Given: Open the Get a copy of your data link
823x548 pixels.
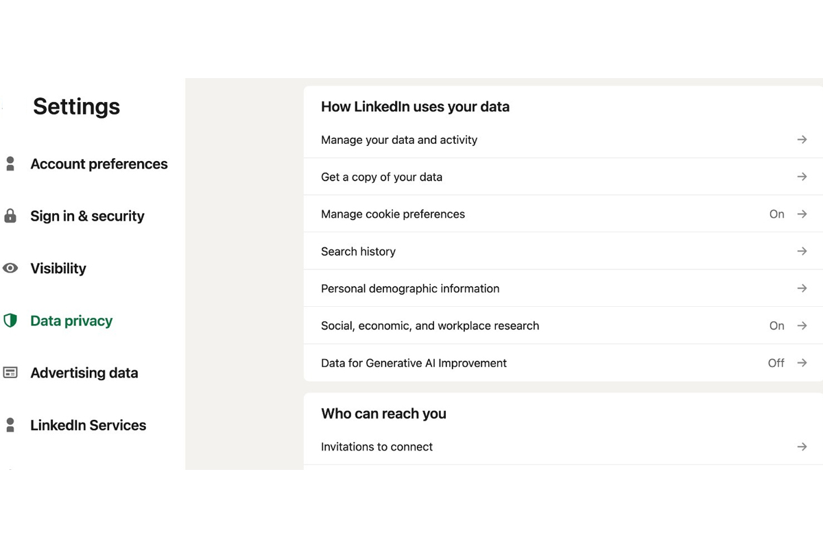Looking at the screenshot, I should [381, 177].
